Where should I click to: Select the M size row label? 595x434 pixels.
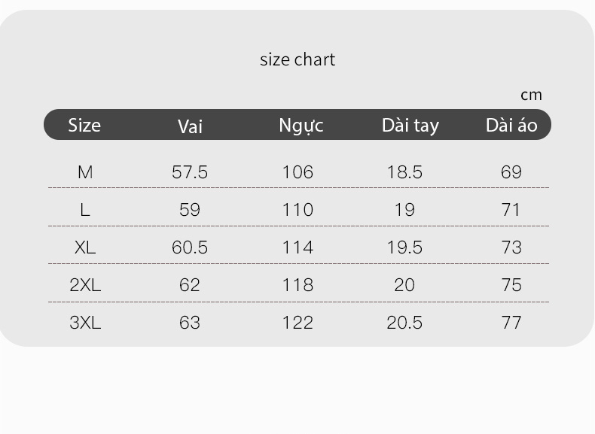(85, 172)
